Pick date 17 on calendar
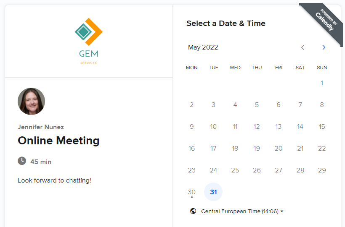The width and height of the screenshot is (345, 227). pos(213,148)
